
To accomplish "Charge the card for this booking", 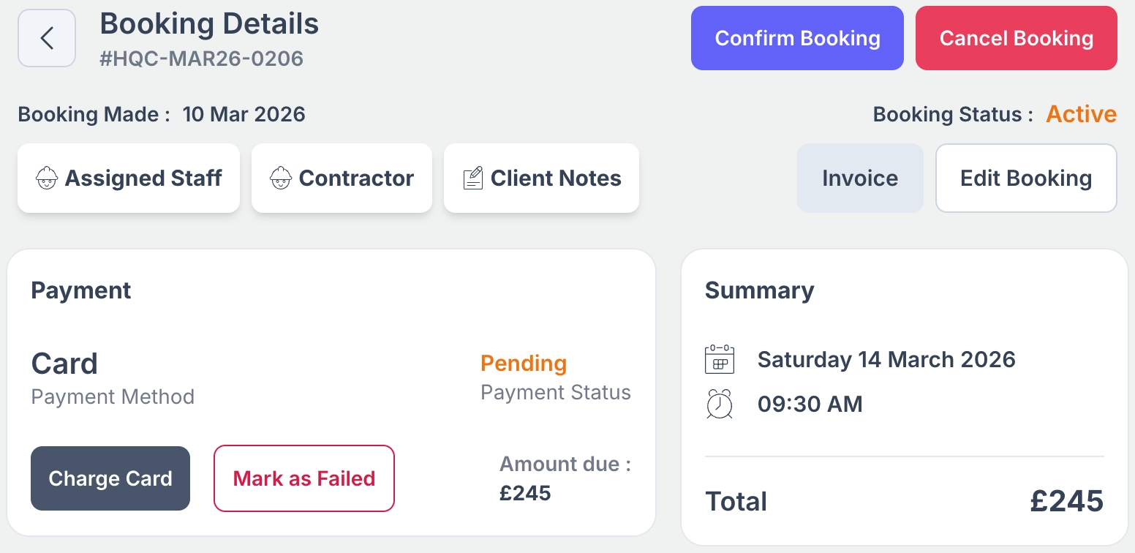I will point(110,478).
